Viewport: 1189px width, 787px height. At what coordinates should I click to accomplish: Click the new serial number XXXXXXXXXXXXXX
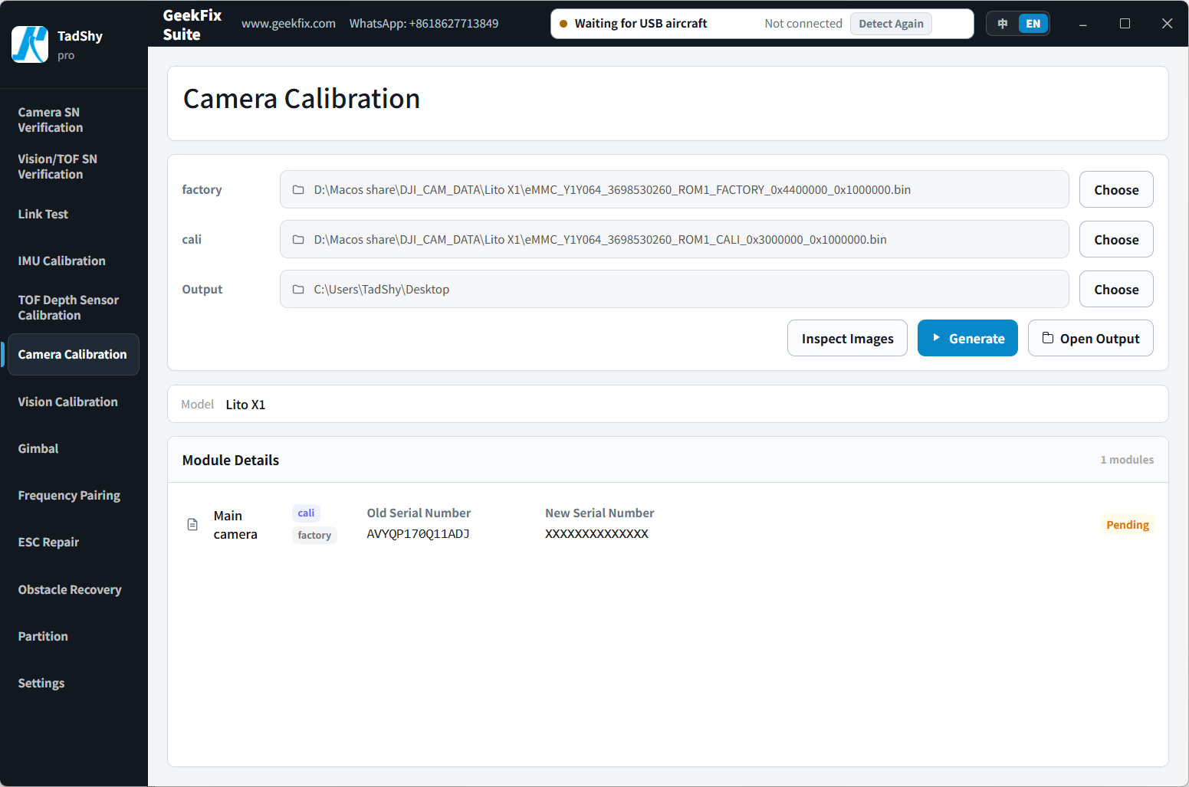[x=596, y=534]
